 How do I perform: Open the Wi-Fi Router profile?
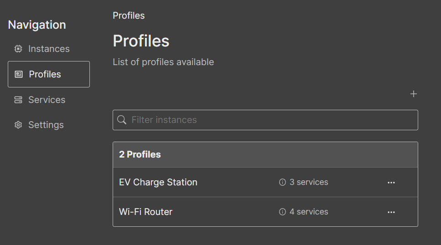(145, 212)
